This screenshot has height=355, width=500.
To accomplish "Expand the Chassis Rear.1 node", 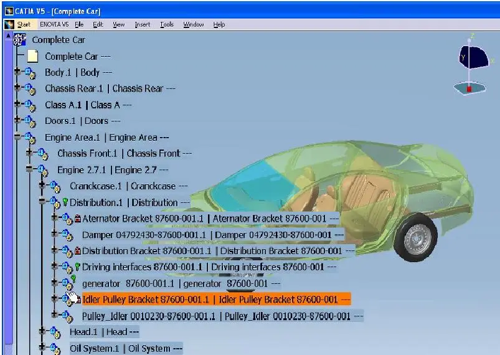I will (17, 87).
